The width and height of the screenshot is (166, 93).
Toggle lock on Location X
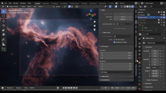coord(160,51)
